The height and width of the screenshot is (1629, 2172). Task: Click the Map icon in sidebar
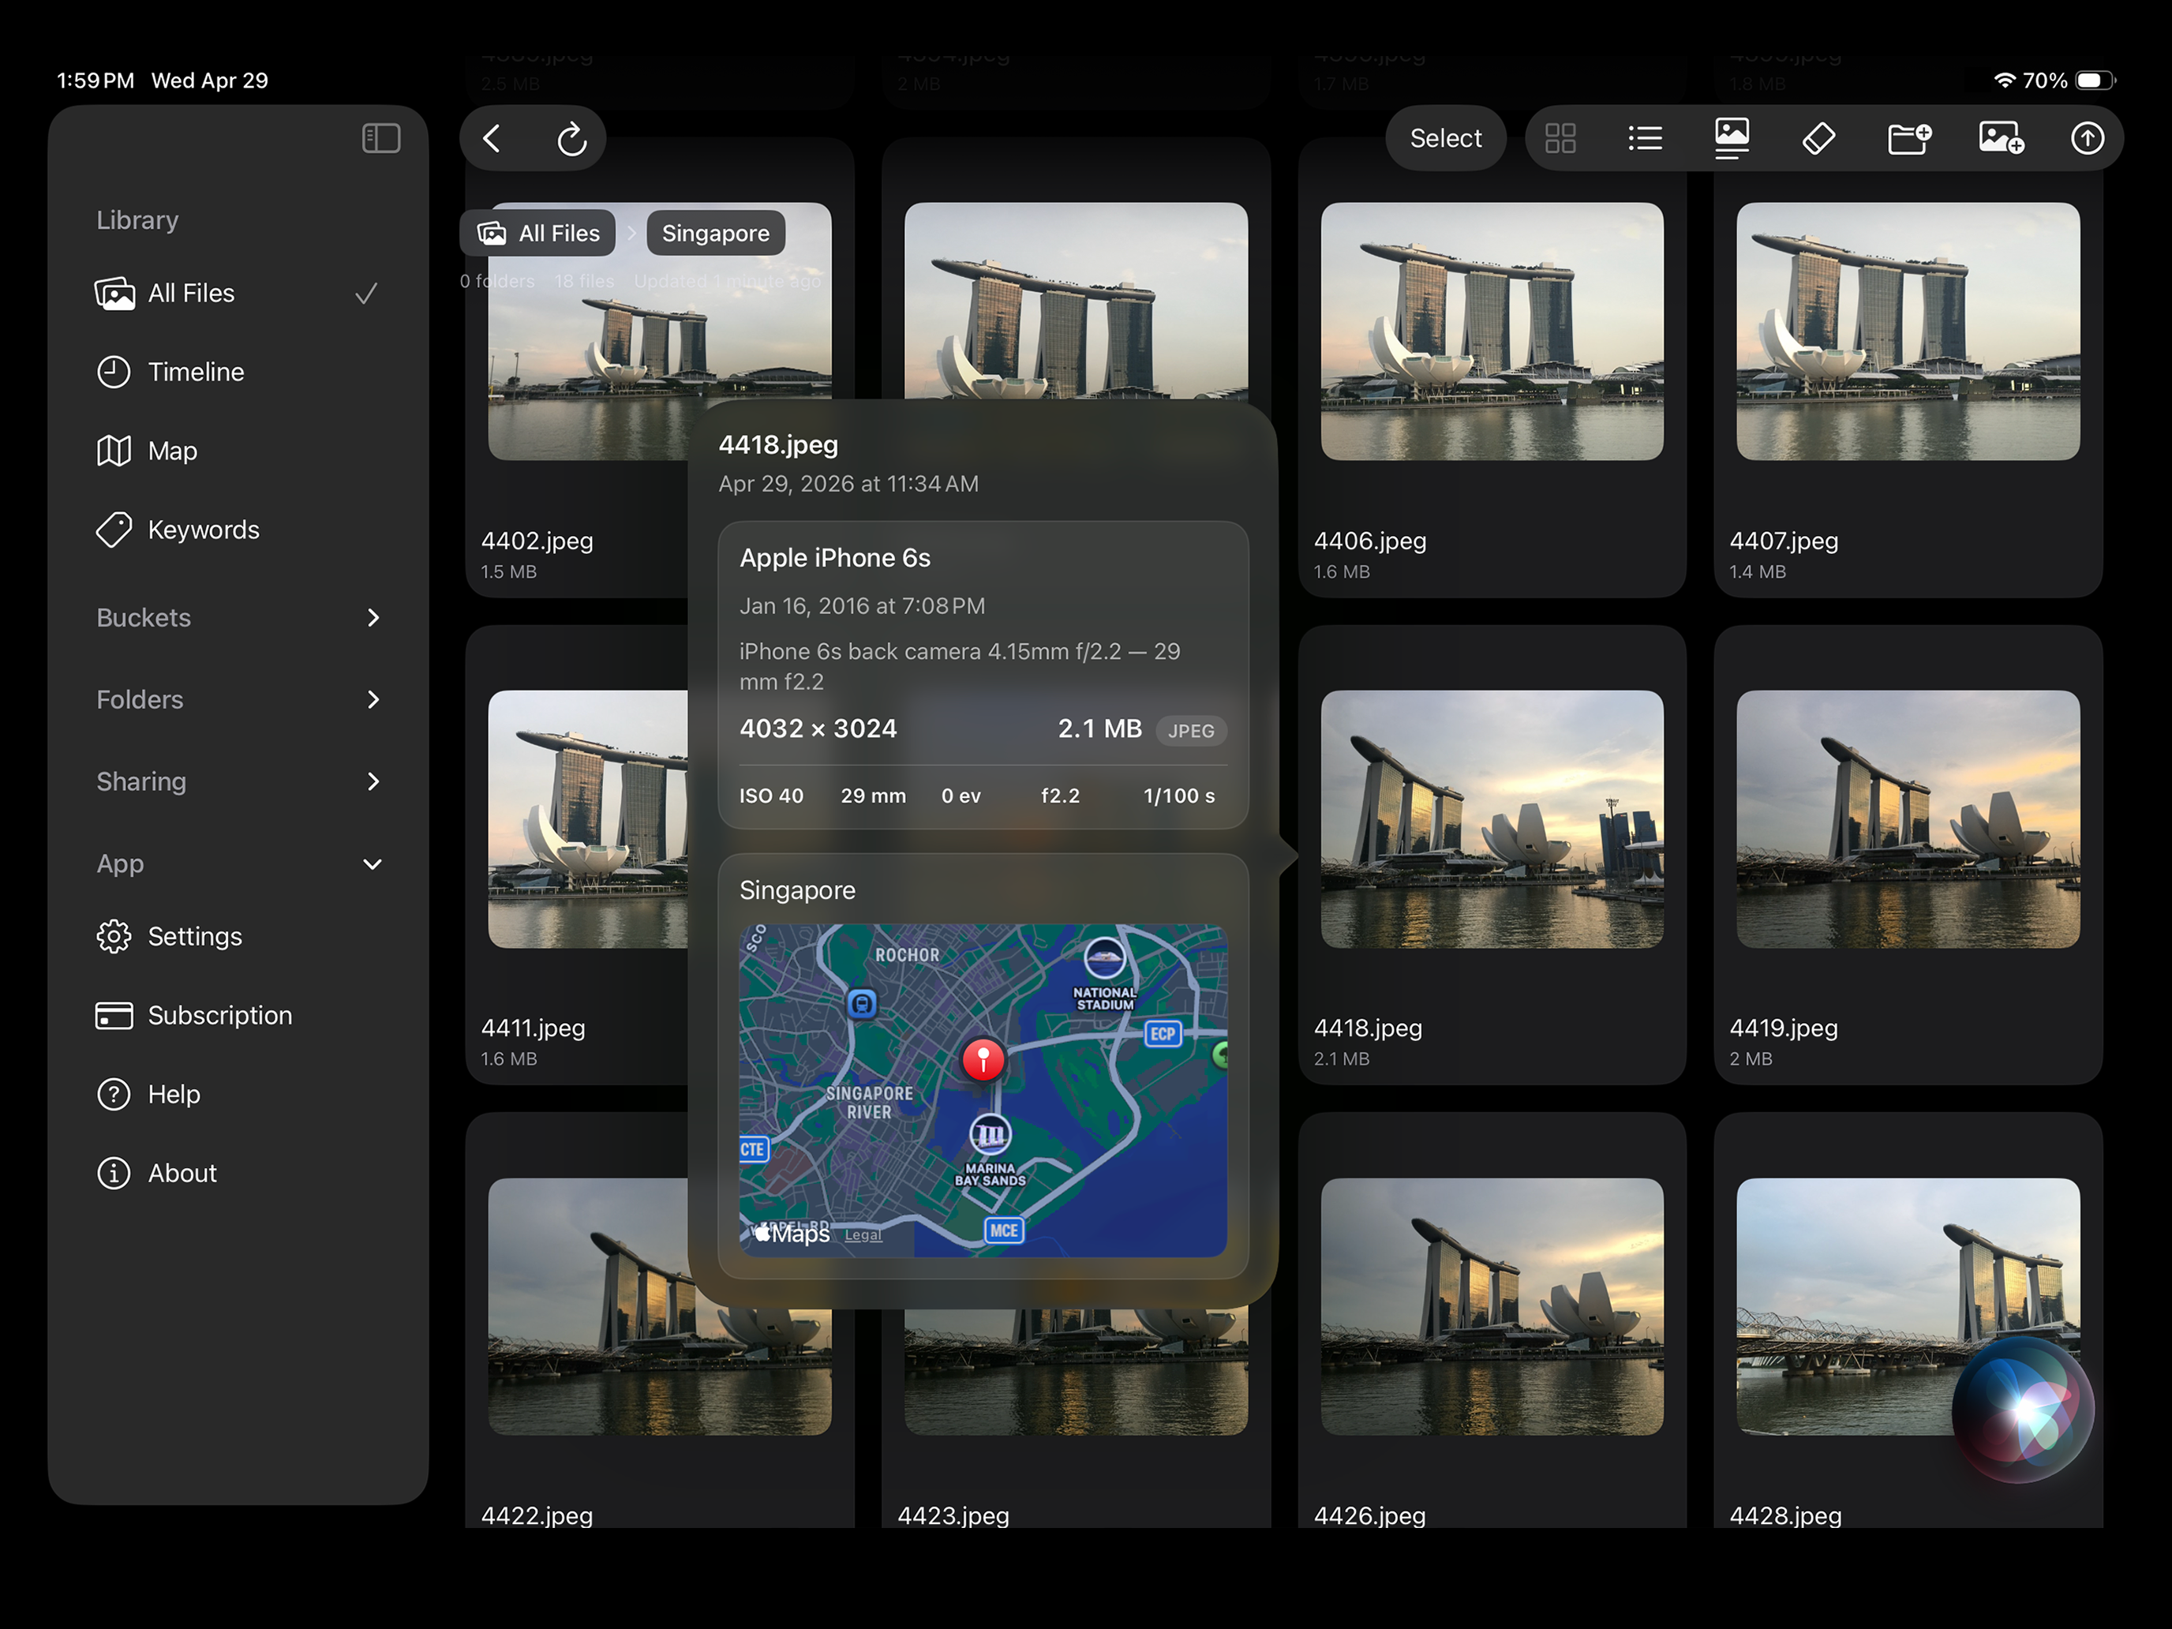114,451
